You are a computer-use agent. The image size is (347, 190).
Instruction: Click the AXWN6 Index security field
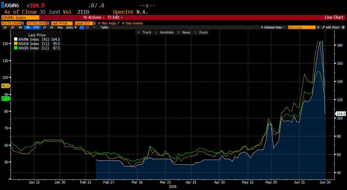click(x=20, y=17)
